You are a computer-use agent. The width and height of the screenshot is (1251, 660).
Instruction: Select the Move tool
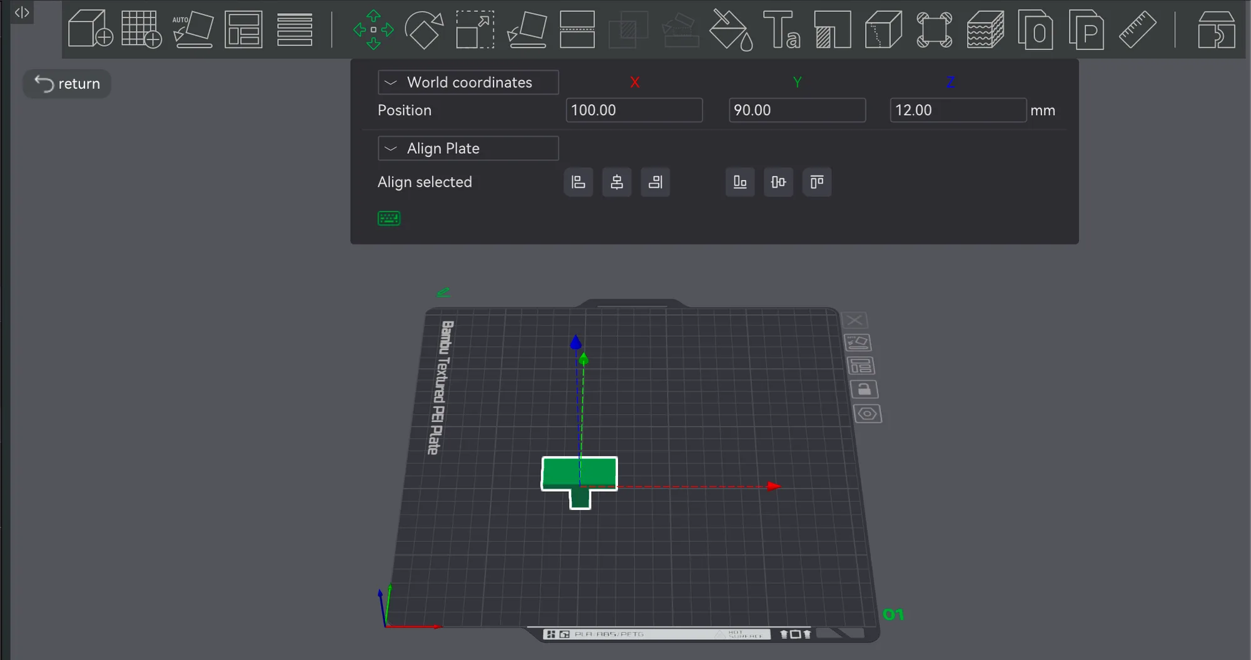coord(373,29)
